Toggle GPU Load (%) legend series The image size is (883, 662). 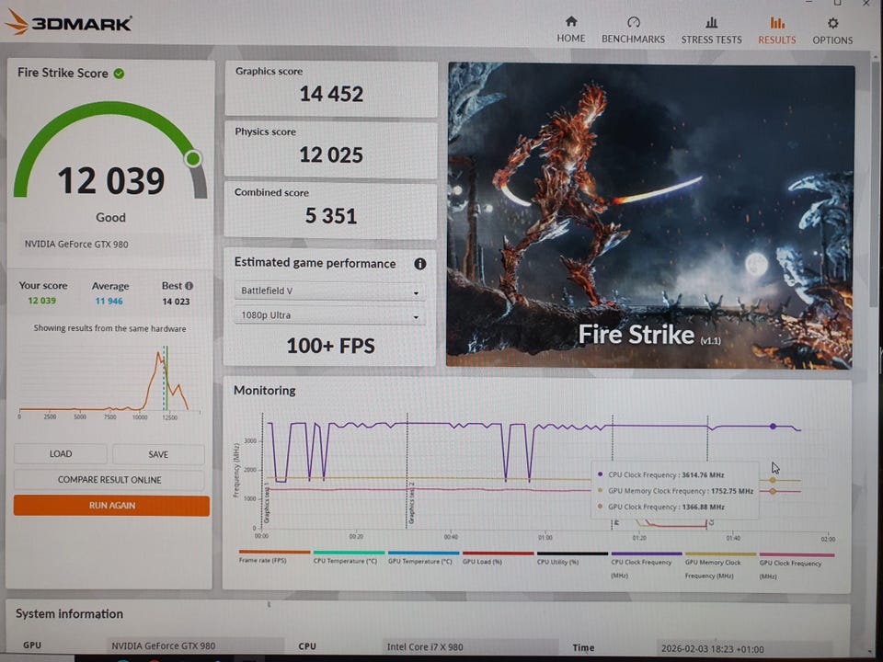(498, 558)
